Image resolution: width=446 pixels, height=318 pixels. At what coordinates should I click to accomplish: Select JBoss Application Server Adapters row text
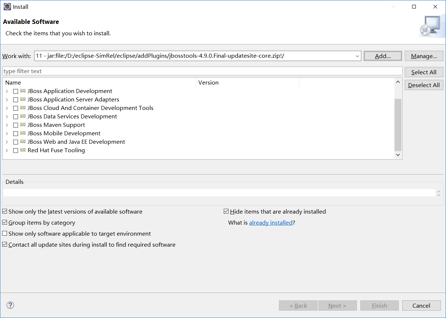(x=73, y=100)
